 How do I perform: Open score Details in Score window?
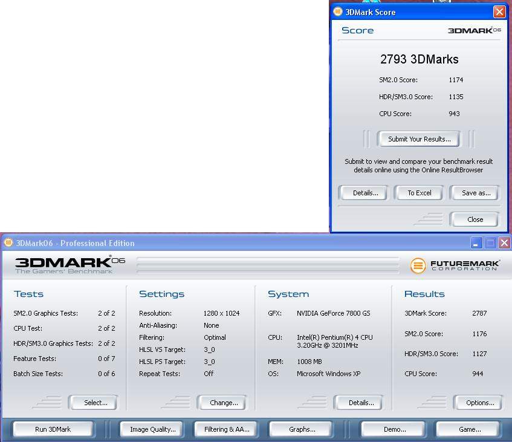click(x=365, y=193)
